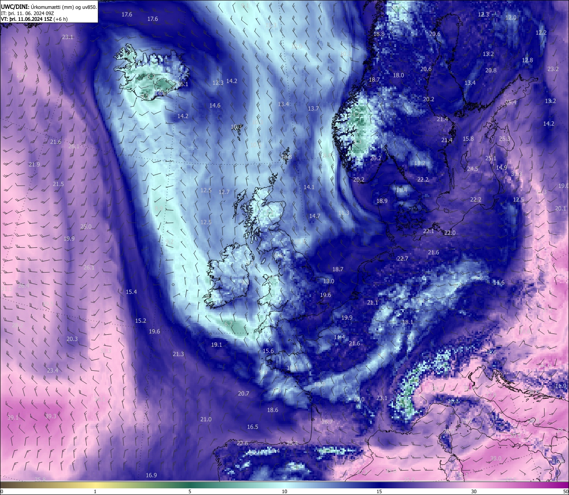This screenshot has height=495, width=569.
Task: Click the value '13.7' west of Norway
Action: click(313, 109)
